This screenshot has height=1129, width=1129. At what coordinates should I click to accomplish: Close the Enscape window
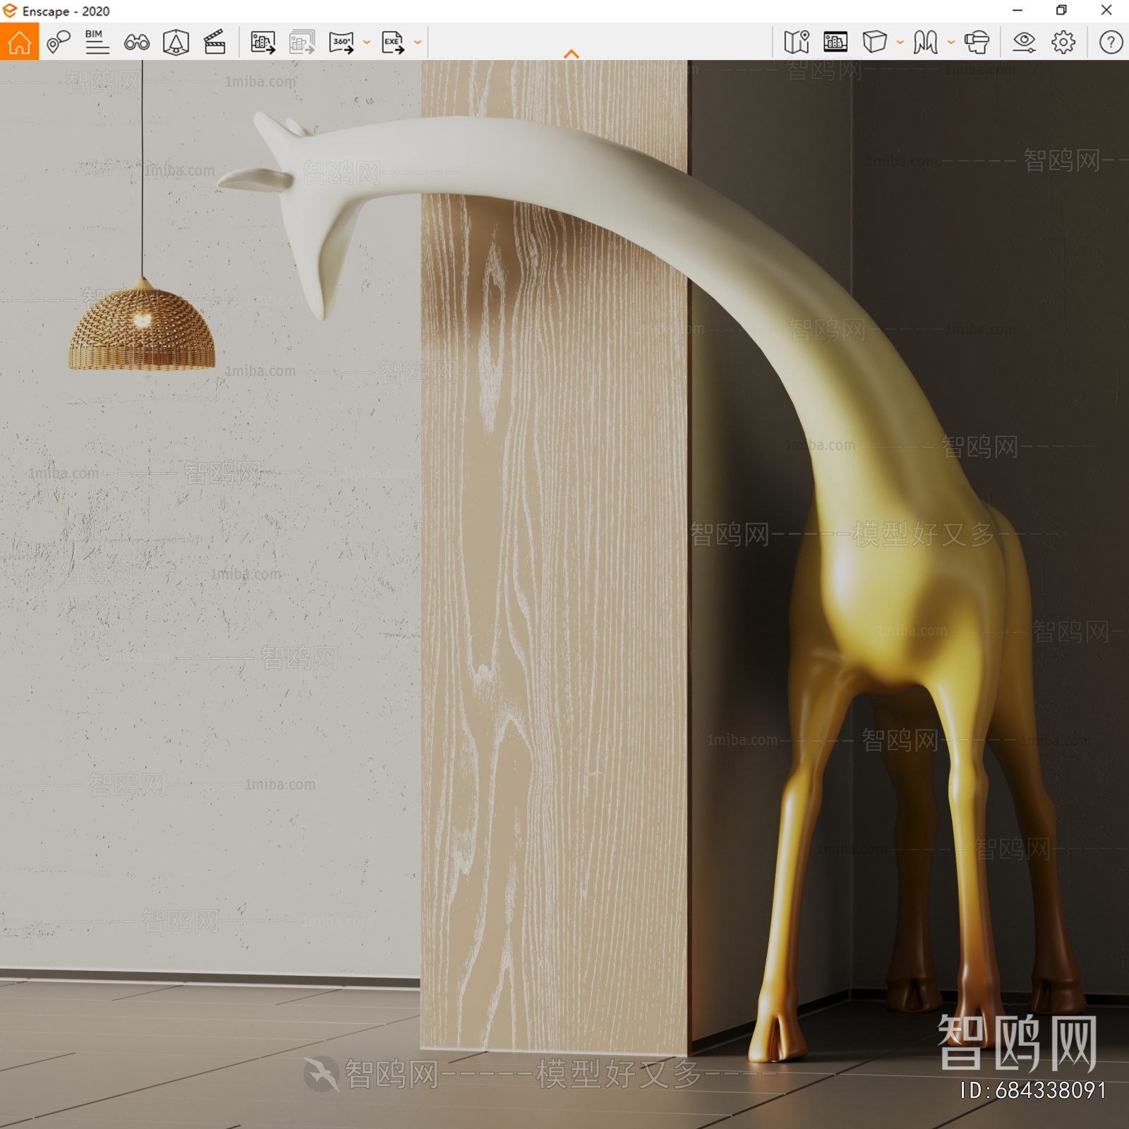(1106, 11)
